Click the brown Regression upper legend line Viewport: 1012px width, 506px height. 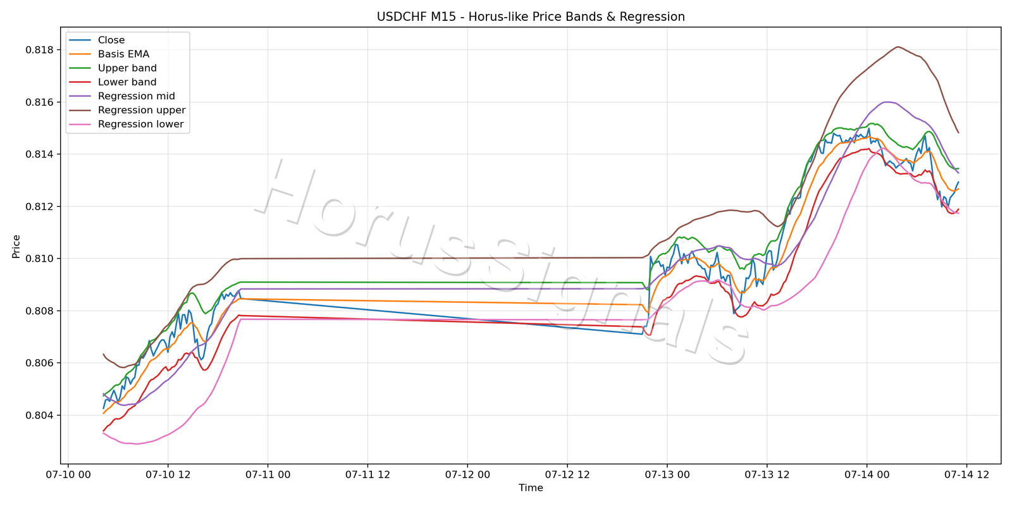[80, 110]
